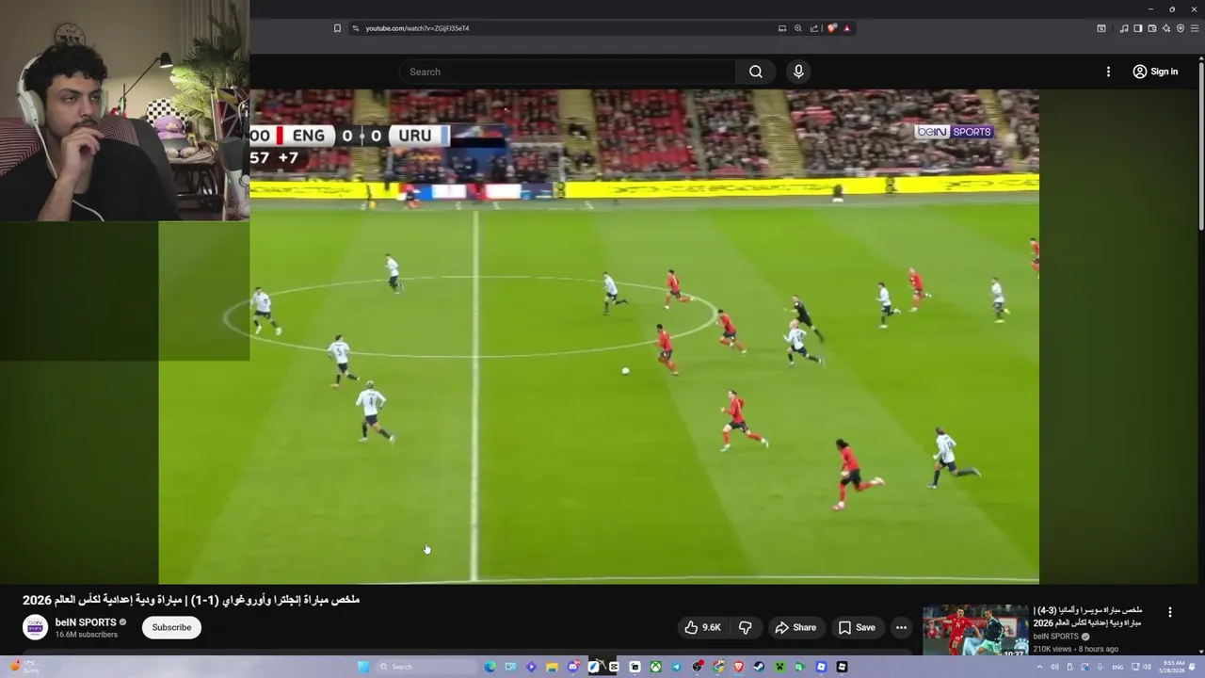Click the 16.6M subscribers text
Viewport: 1205px width, 678px height.
coord(87,635)
